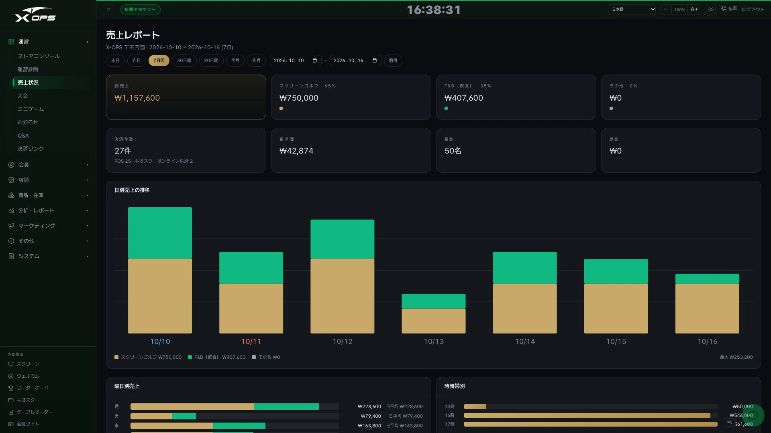Expand the 分析・レポート sidebar section
This screenshot has height=433, width=771.
[x=48, y=210]
